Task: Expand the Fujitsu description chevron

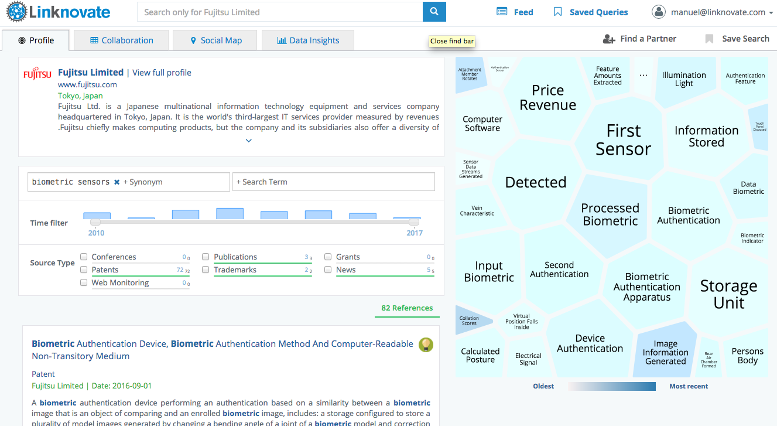Action: pyautogui.click(x=249, y=141)
